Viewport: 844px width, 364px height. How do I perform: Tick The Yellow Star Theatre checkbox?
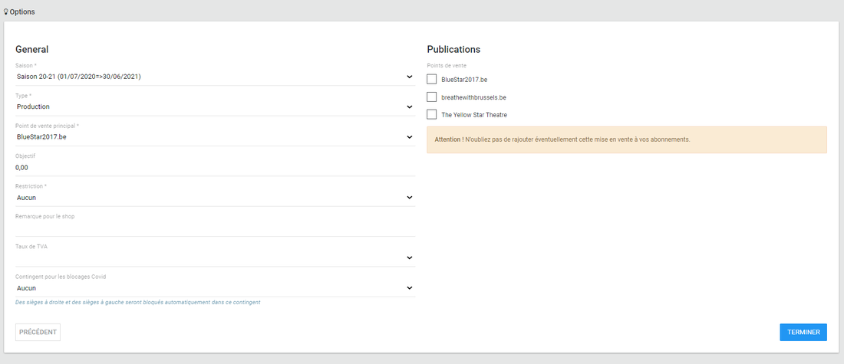pos(432,115)
